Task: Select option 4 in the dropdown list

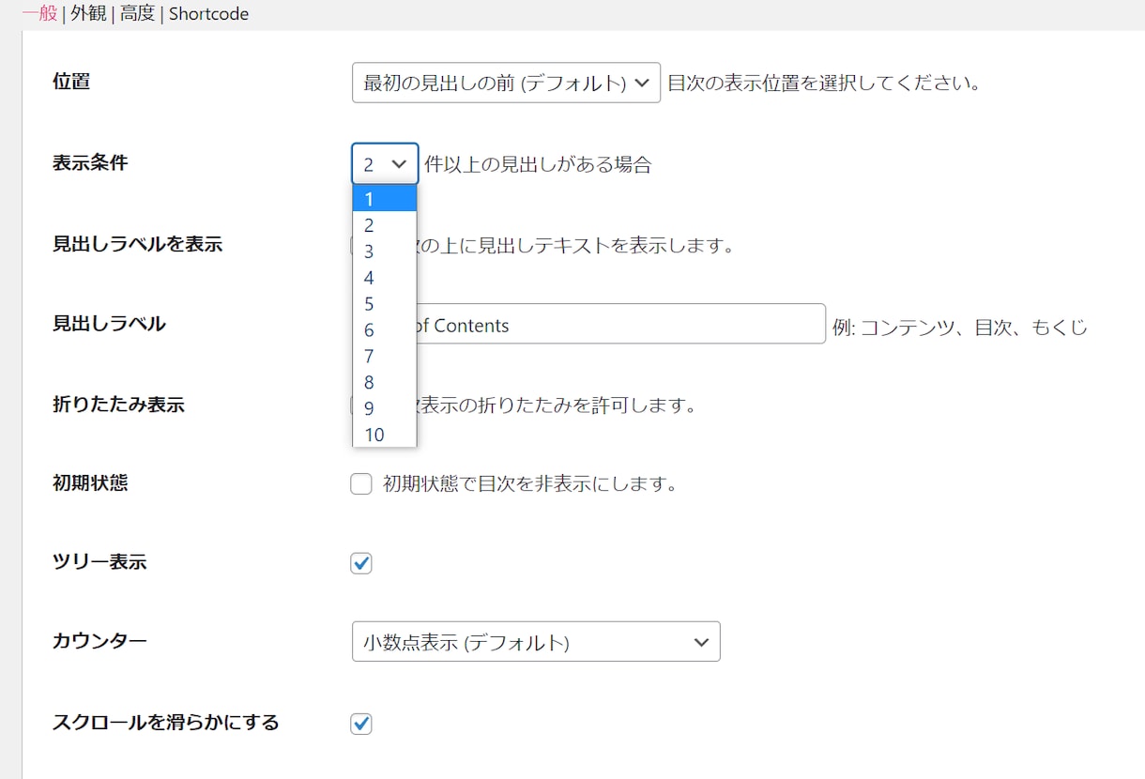Action: tap(385, 278)
